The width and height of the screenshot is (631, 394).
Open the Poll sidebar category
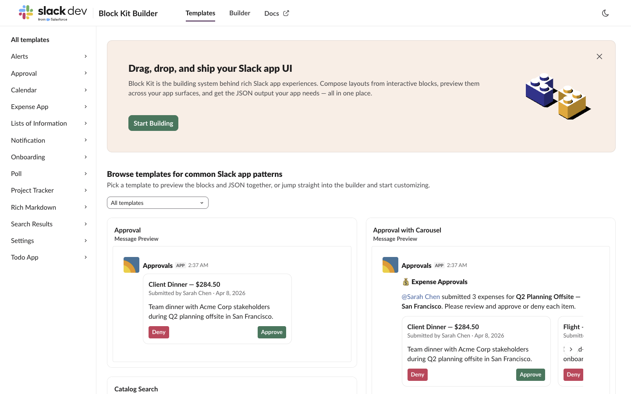pyautogui.click(x=16, y=174)
